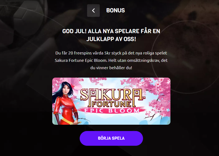Screen dimensions: 219x156
Task: Select the JULKLAPP AV OSS! headline line
Action: (x=111, y=39)
